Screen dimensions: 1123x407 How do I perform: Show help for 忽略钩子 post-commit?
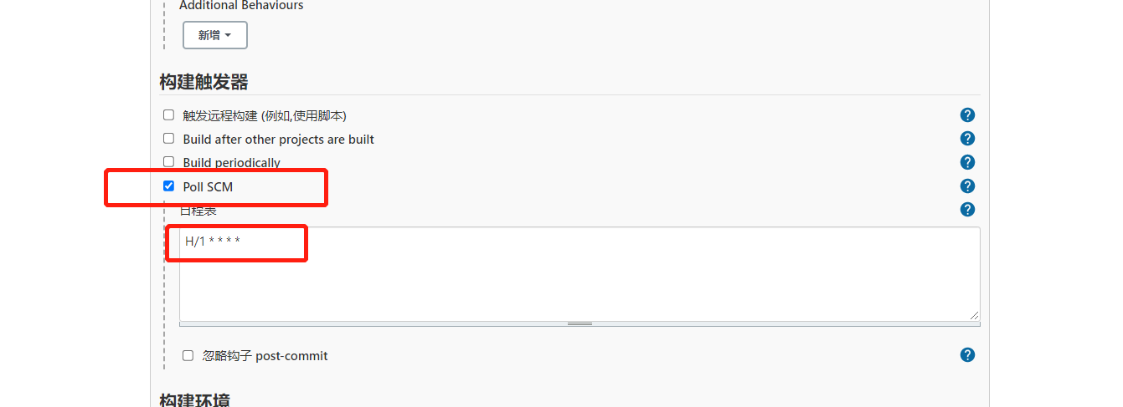967,355
